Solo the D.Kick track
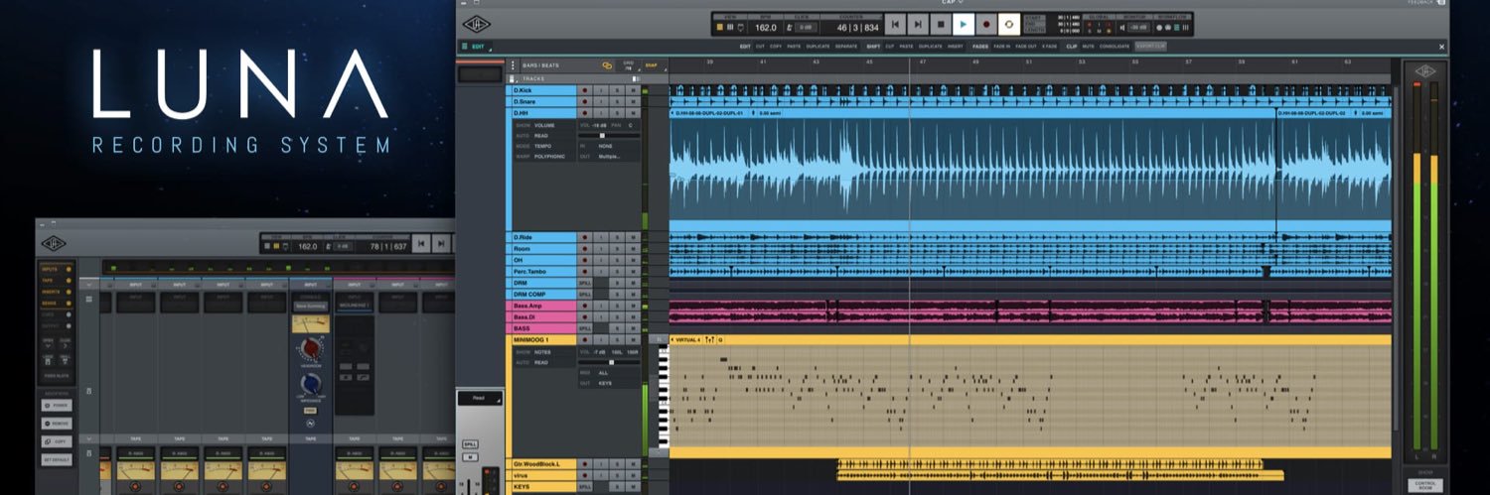Viewport: 1490px width, 495px height. point(616,90)
